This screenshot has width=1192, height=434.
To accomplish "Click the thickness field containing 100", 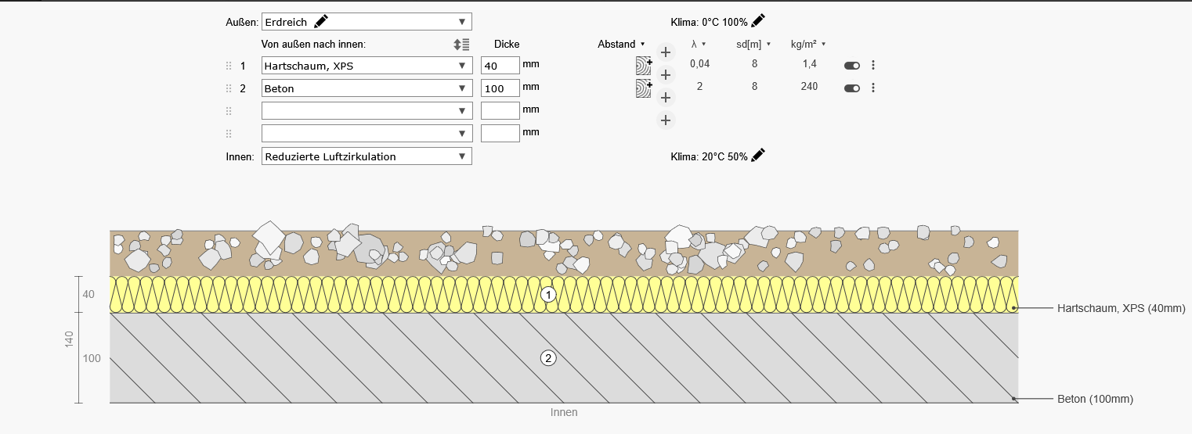I will coord(500,88).
